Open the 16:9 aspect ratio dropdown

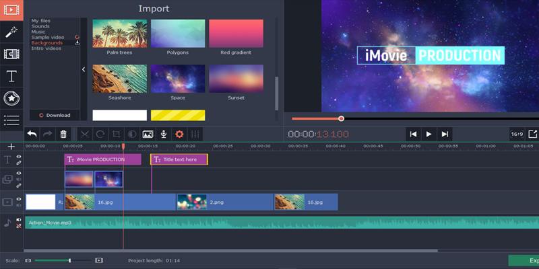click(x=517, y=134)
